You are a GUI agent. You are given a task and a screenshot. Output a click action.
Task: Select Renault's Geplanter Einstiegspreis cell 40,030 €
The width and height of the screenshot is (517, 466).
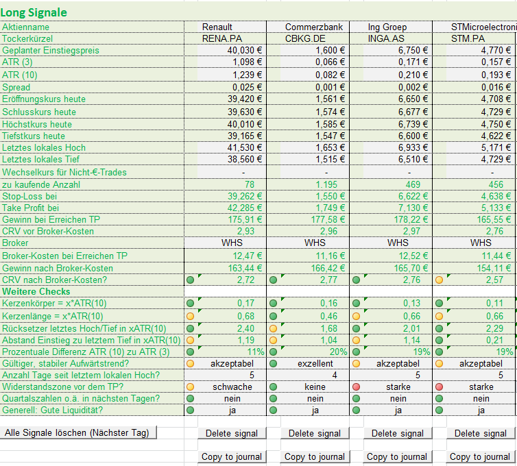pyautogui.click(x=232, y=50)
